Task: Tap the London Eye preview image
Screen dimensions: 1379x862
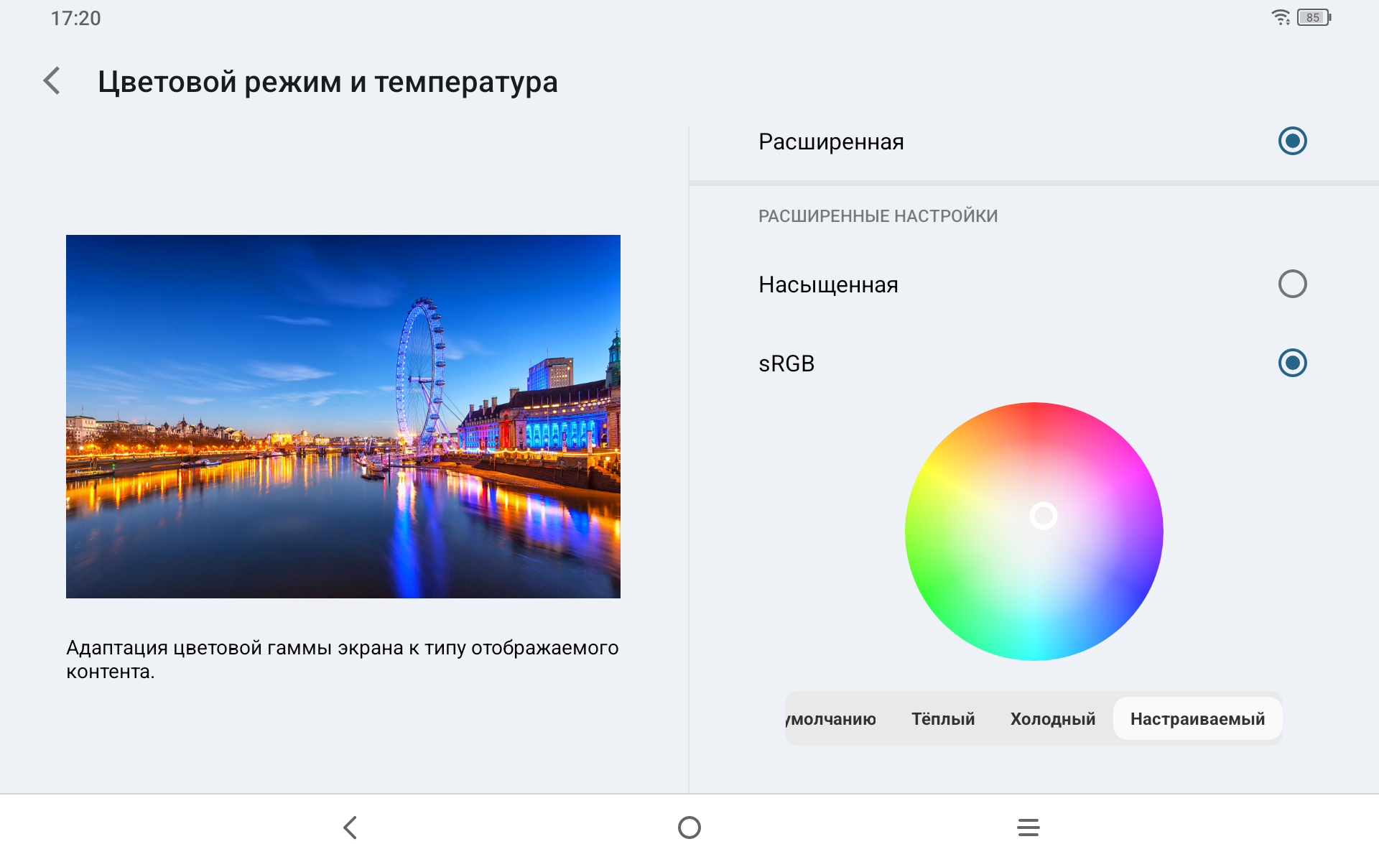Action: (343, 417)
